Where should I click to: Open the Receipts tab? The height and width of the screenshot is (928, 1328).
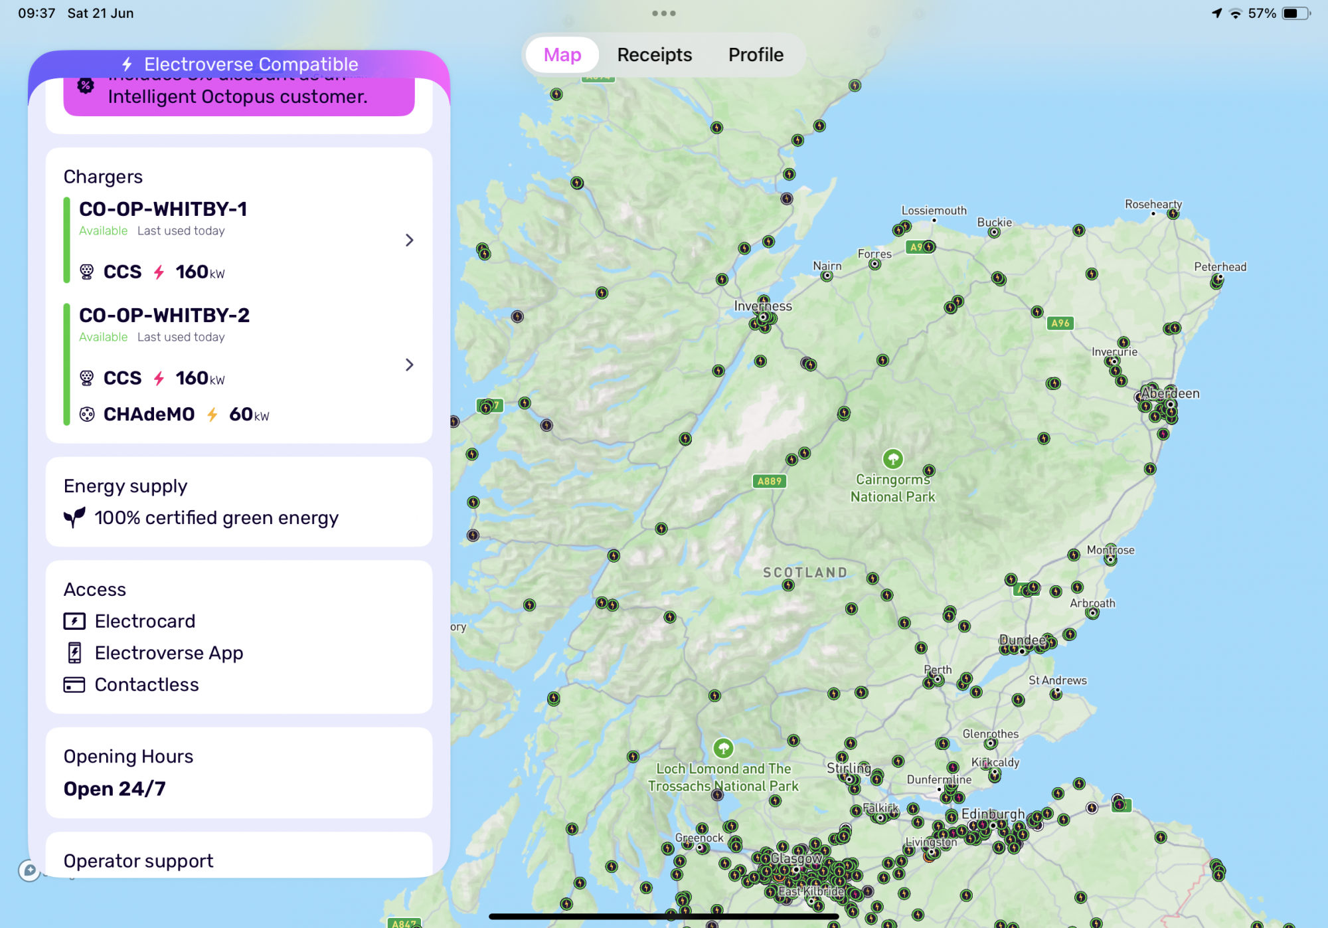[654, 54]
